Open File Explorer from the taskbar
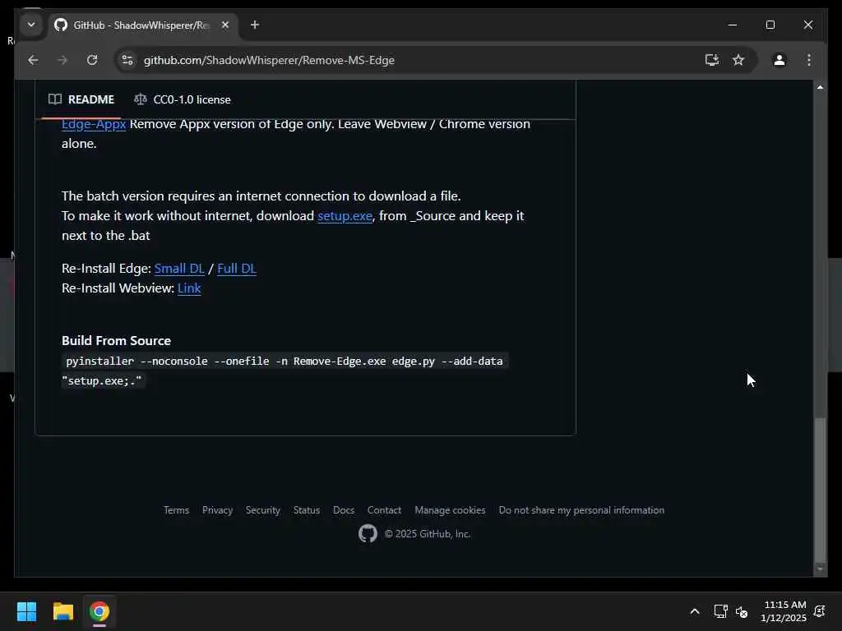The height and width of the screenshot is (631, 842). point(62,611)
